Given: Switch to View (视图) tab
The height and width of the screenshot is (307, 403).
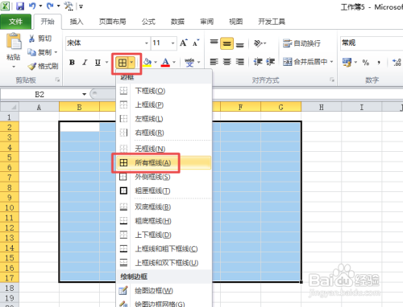Looking at the screenshot, I should coord(235,22).
